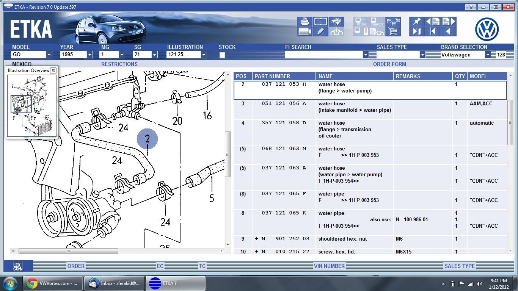Open the binoculars search tool
This screenshot has height=291, width=518.
336,22
